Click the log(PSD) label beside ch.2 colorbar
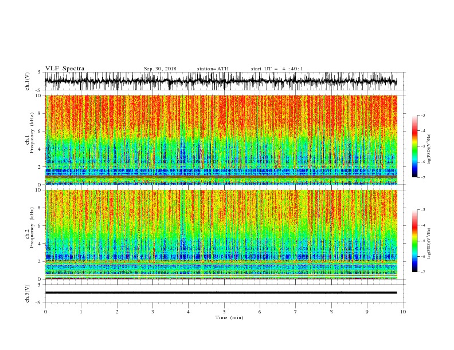 429,243
